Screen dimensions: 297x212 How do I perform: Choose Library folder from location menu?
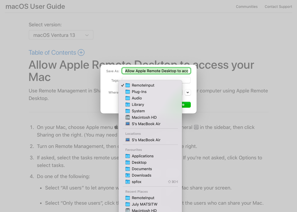[150, 105]
